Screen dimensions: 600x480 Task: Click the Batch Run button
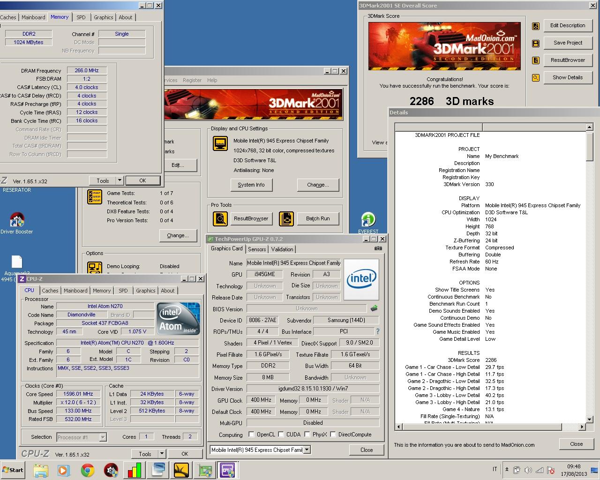coord(318,218)
